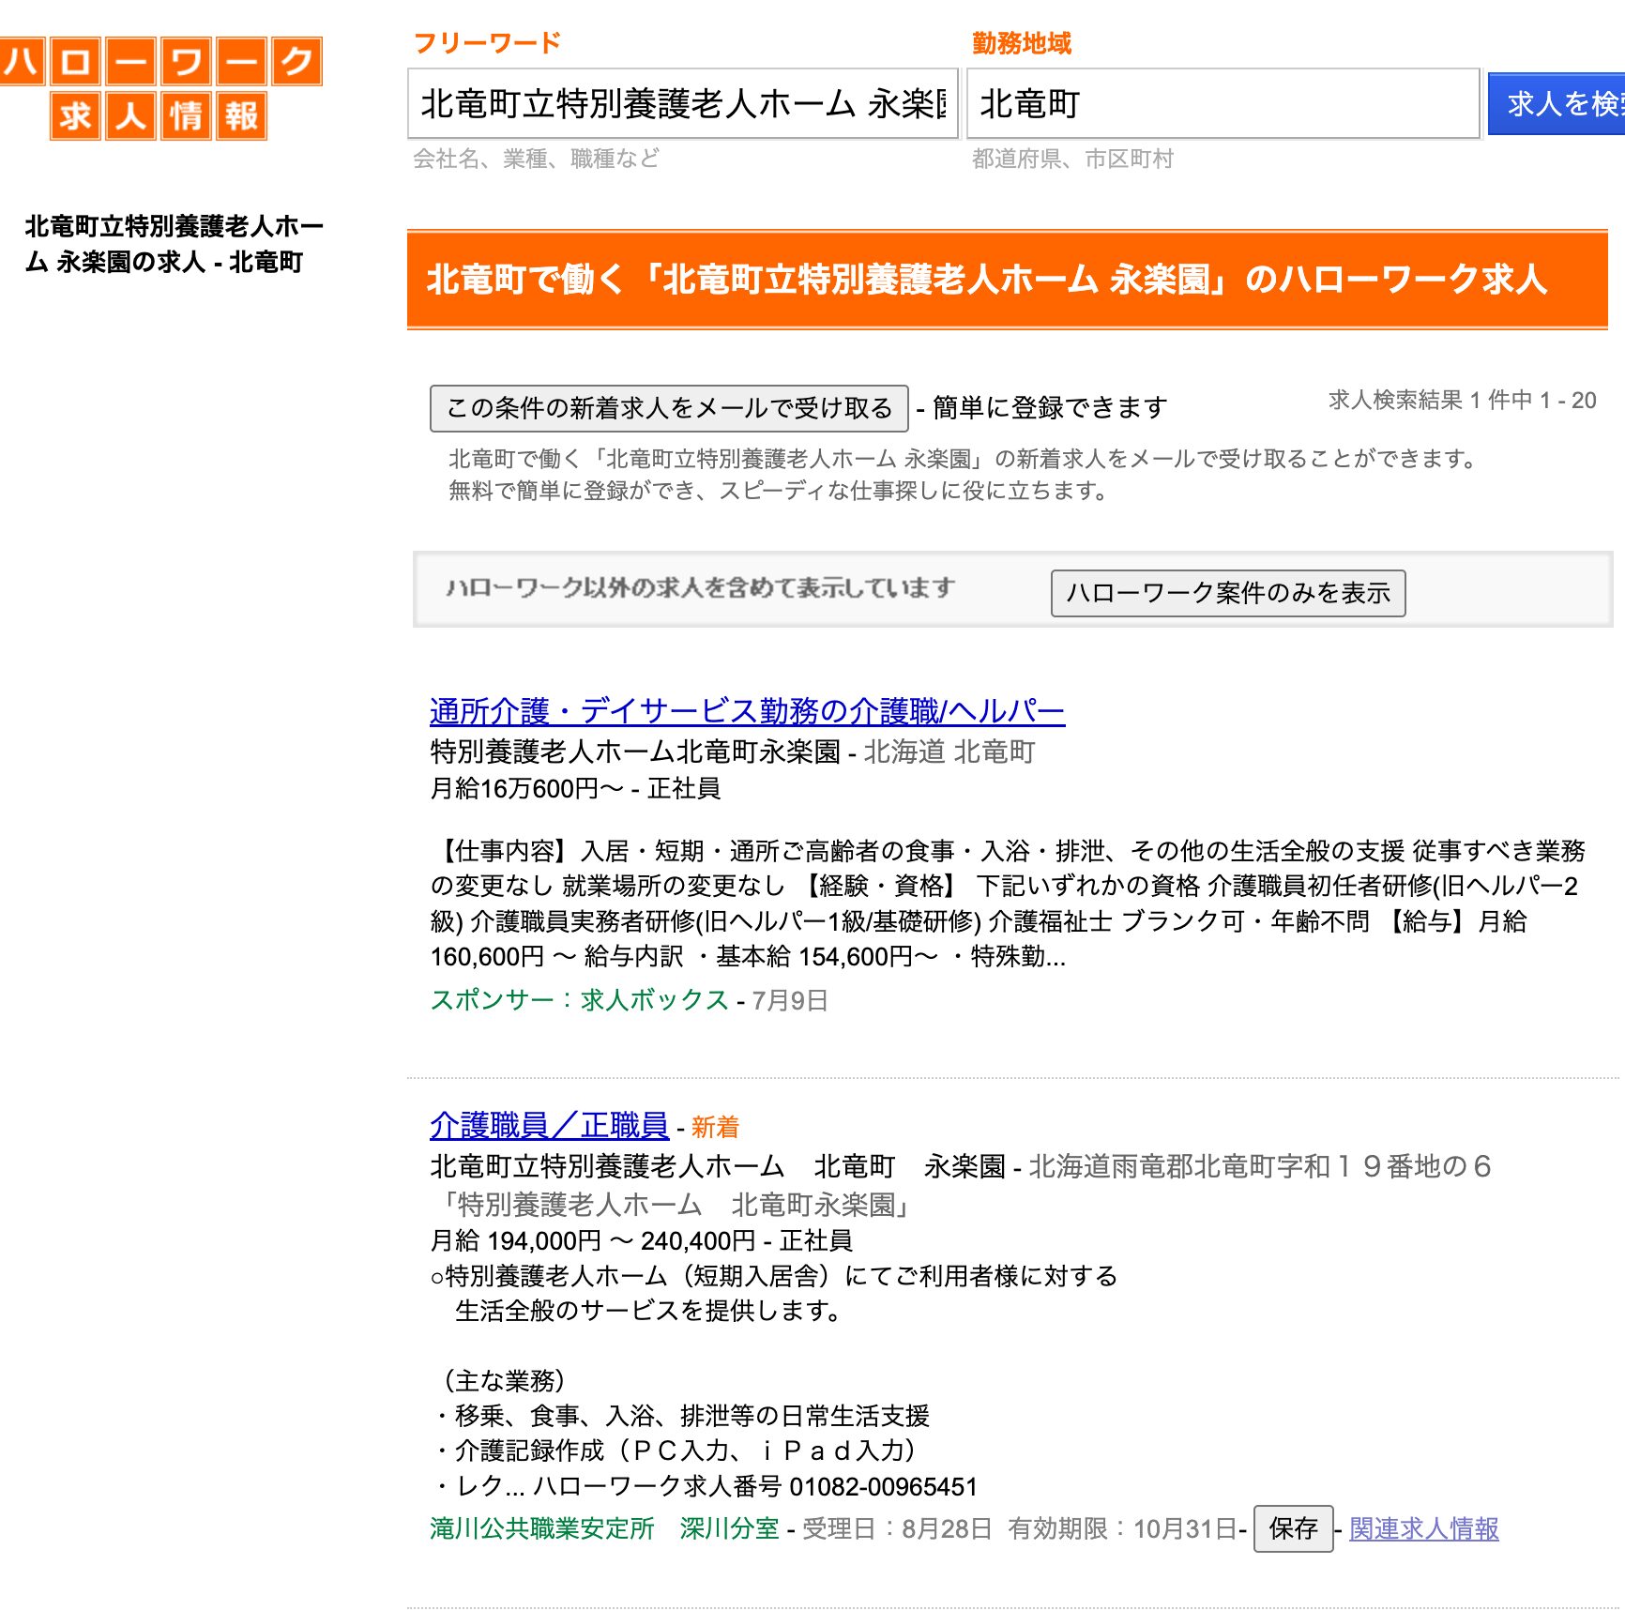Click the 会社名、業種、職種など hint text
The height and width of the screenshot is (1610, 1625).
(x=535, y=159)
